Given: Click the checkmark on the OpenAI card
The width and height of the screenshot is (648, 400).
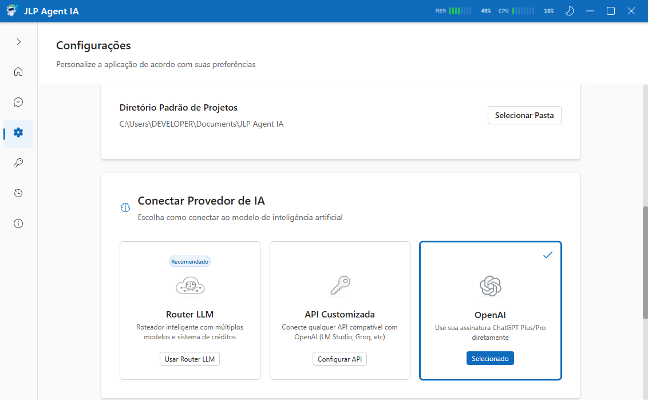Looking at the screenshot, I should click(548, 254).
